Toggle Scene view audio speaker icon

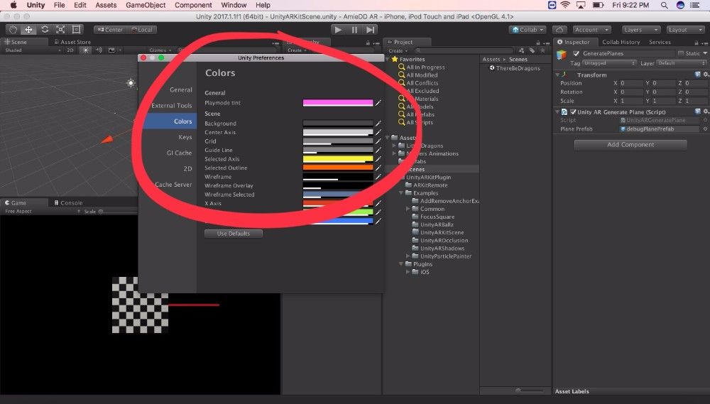point(99,50)
